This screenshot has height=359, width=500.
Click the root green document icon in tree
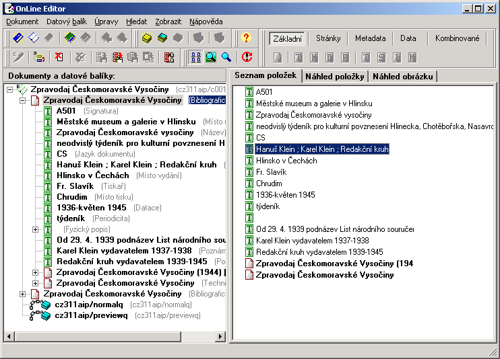click(x=22, y=89)
